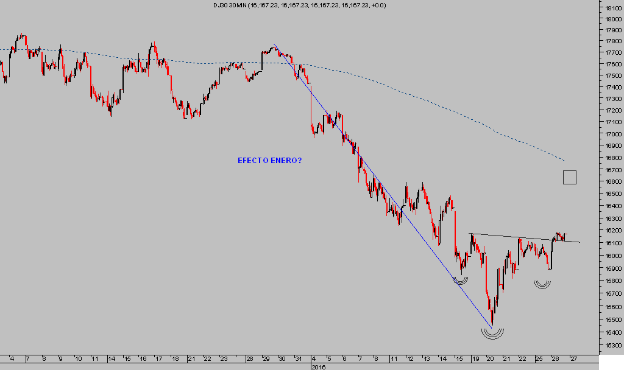Image resolution: width=624 pixels, height=370 pixels.
Task: Click the 13 date label on time axis
Action: pos(427,359)
